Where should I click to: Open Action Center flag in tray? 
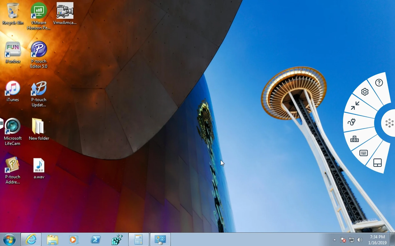pos(343,240)
